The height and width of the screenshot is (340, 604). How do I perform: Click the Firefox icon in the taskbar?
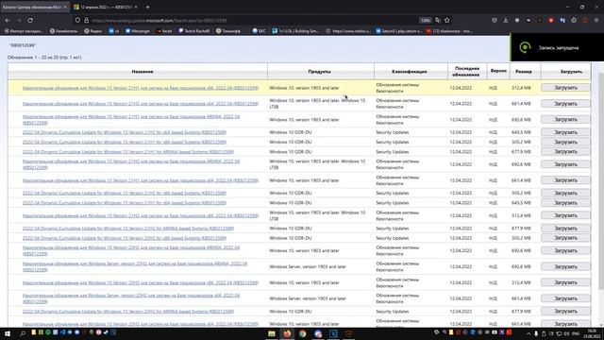(x=287, y=333)
